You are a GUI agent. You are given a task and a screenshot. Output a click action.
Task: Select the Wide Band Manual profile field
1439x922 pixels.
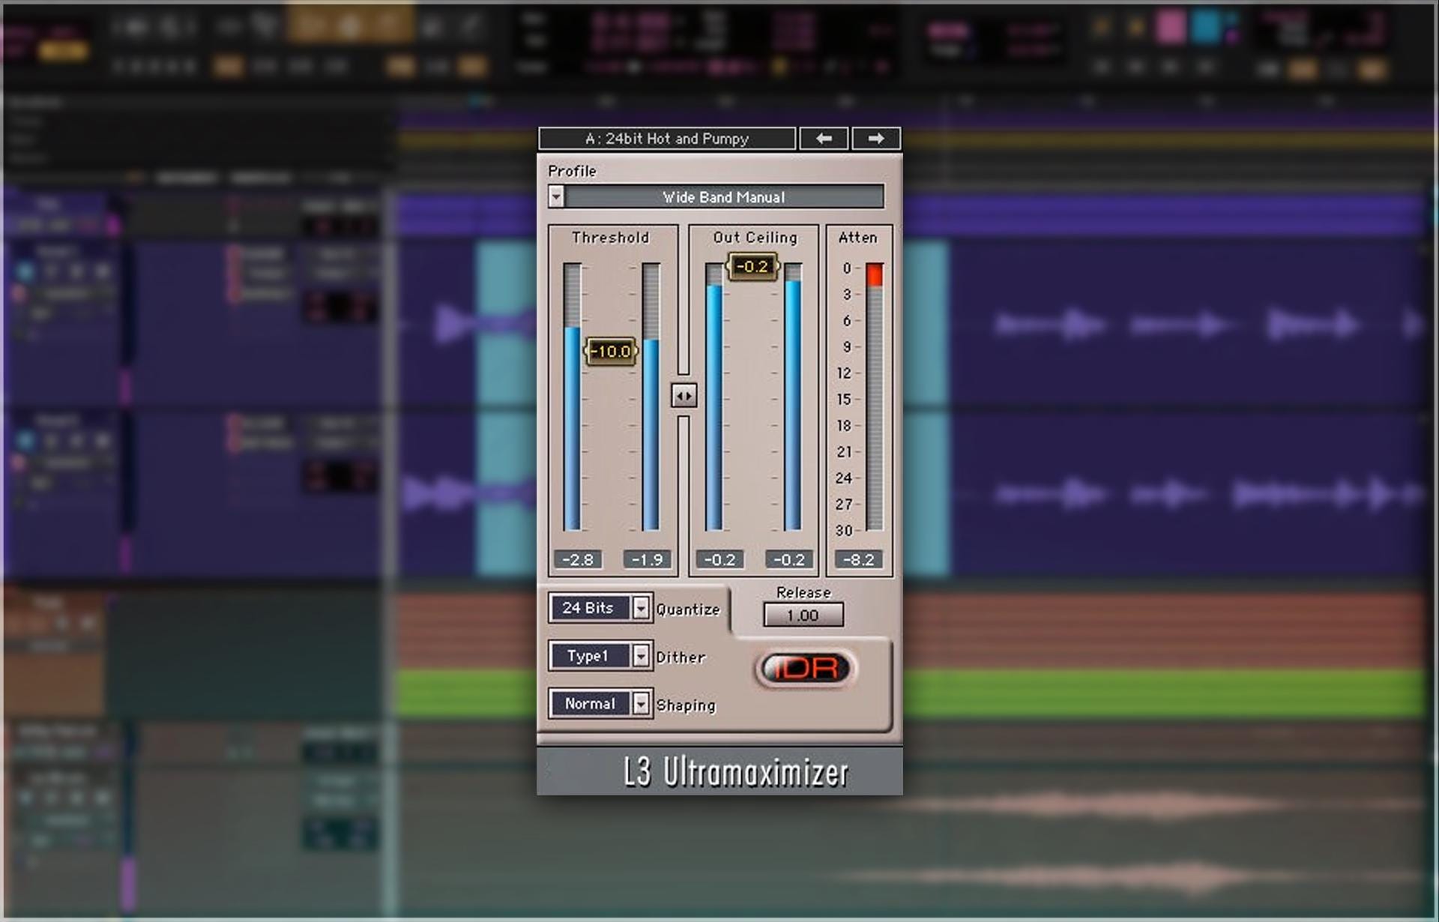click(x=724, y=197)
